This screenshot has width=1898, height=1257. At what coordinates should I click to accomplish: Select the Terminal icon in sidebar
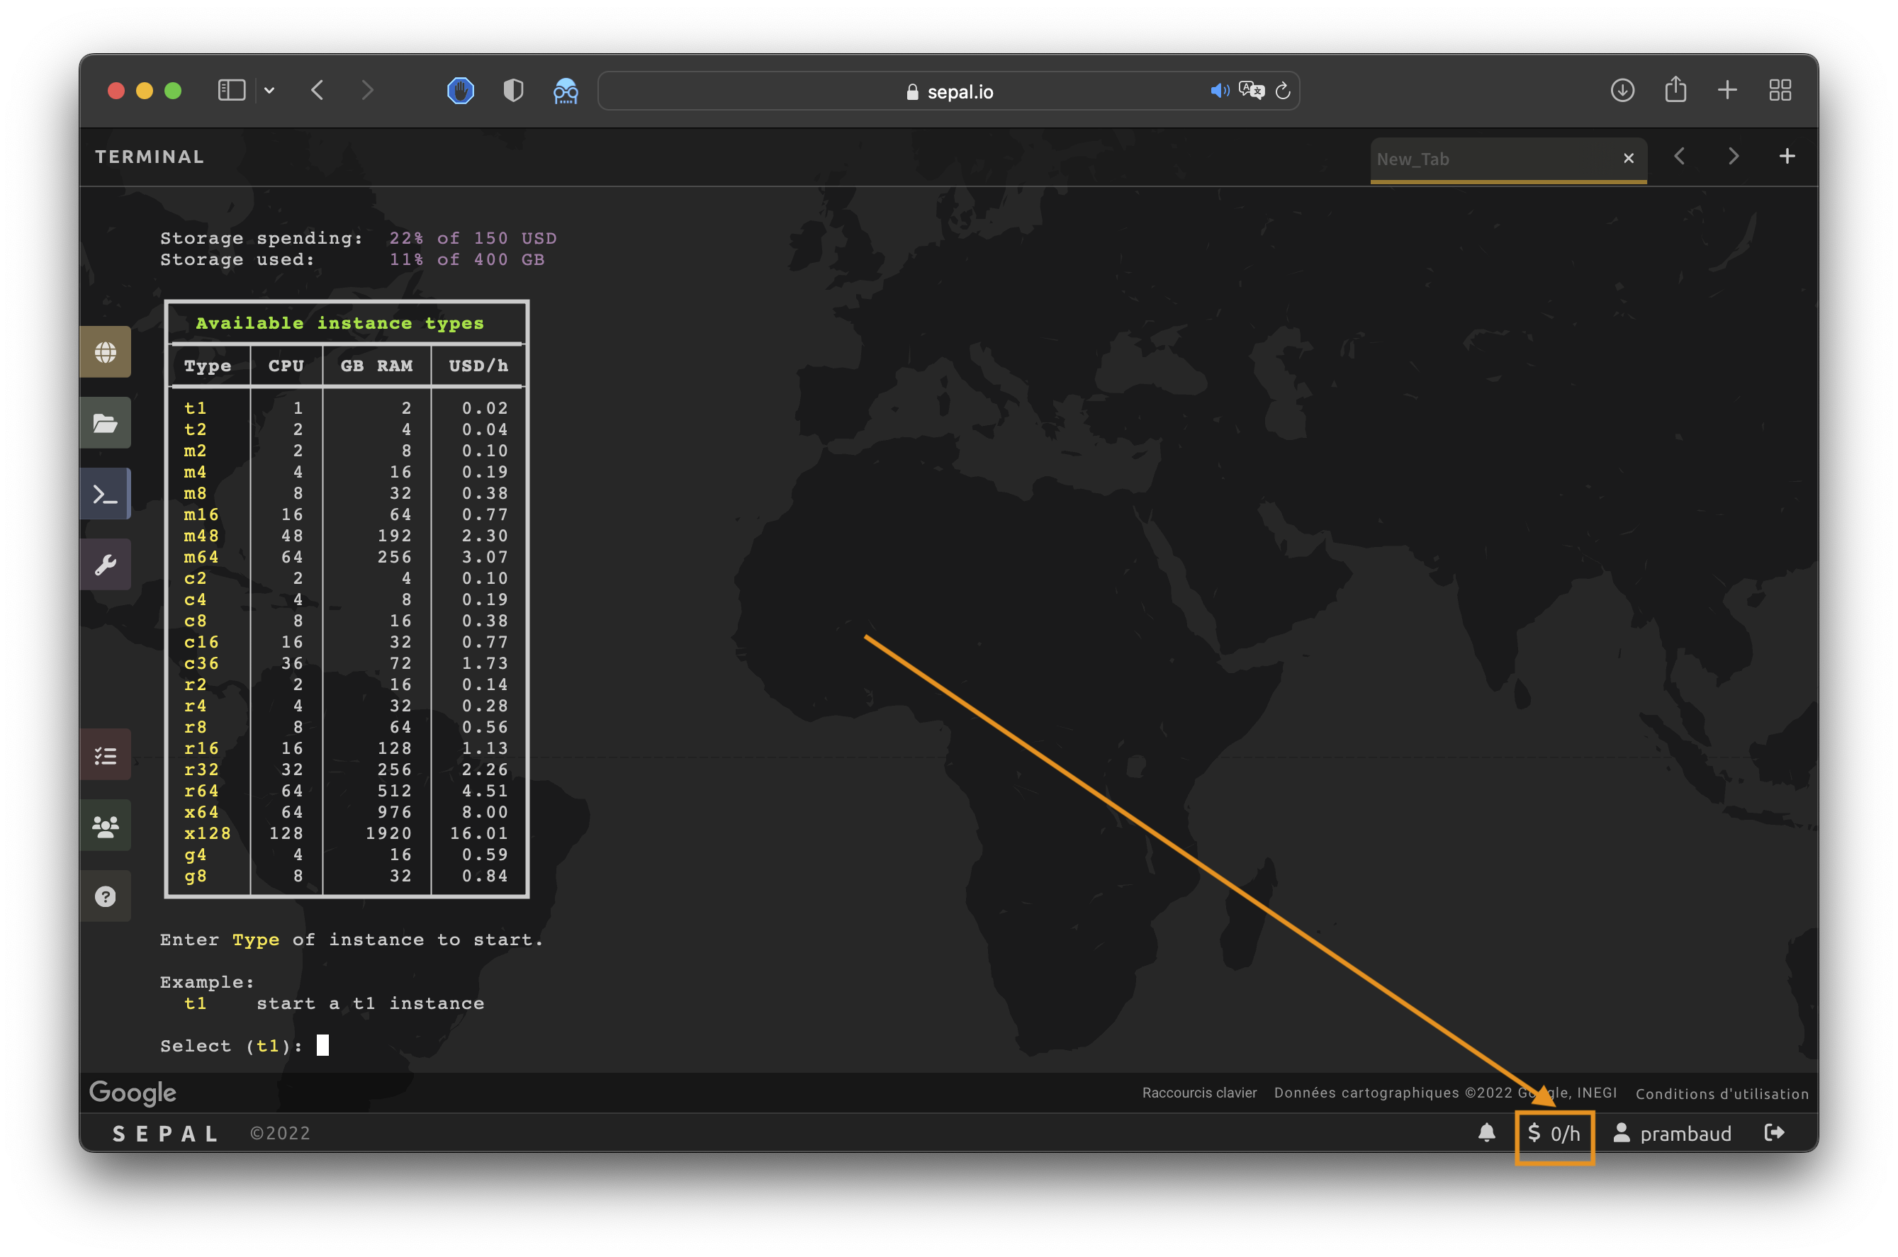[x=105, y=494]
